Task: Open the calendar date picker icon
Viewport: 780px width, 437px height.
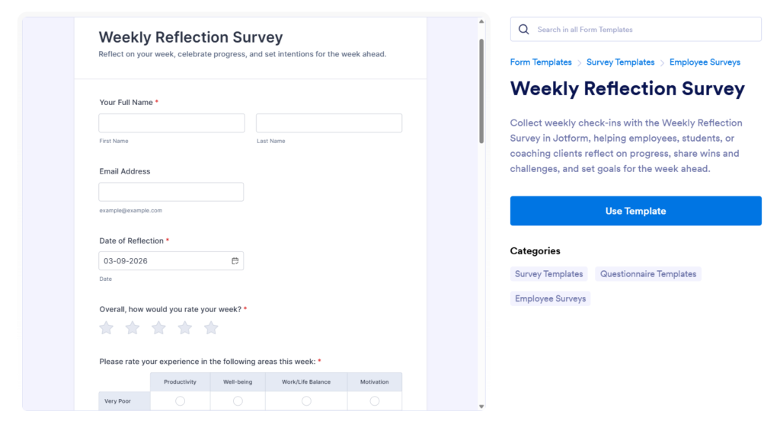Action: pos(235,261)
